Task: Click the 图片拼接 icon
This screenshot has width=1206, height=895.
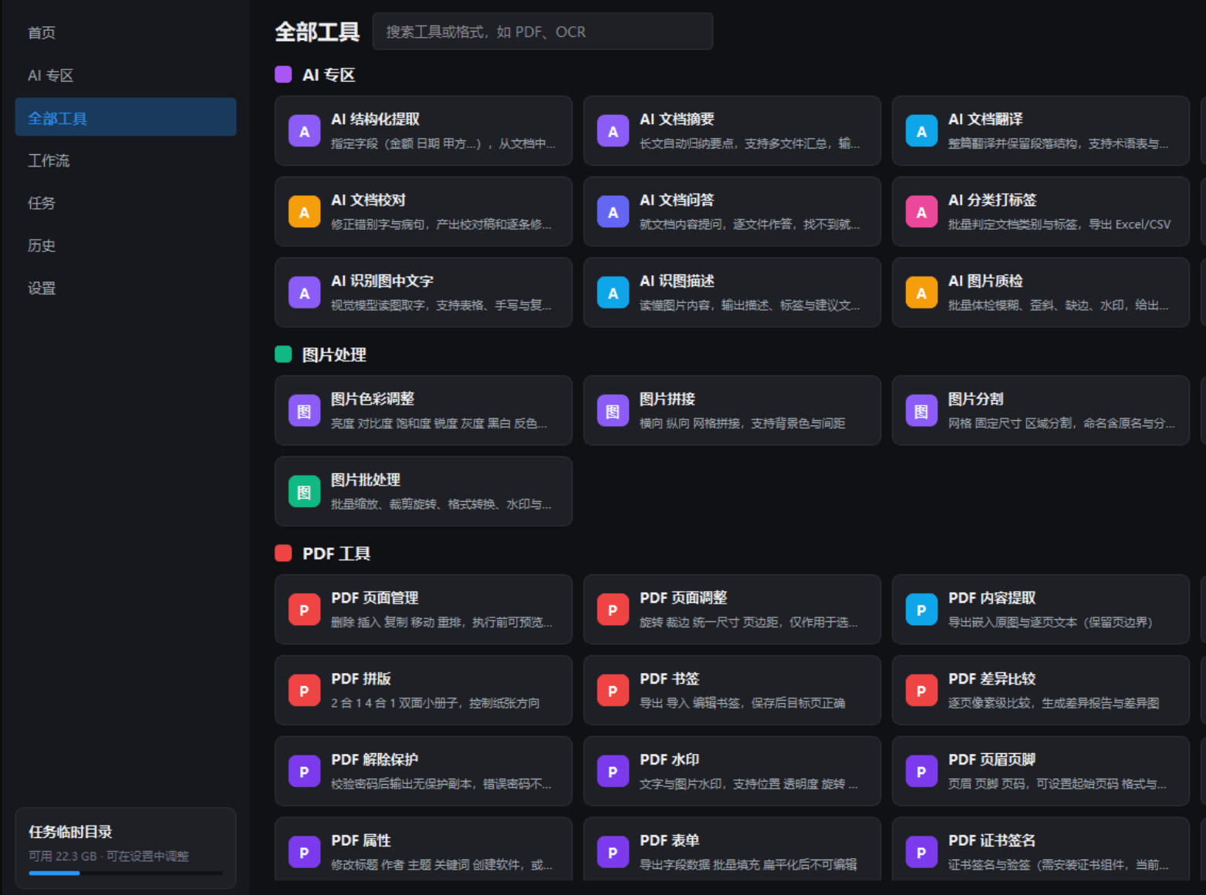Action: point(613,411)
